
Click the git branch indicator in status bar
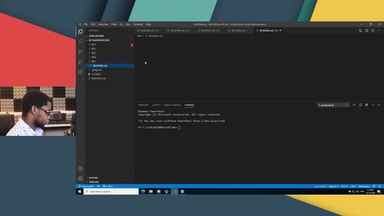[x=86, y=186]
